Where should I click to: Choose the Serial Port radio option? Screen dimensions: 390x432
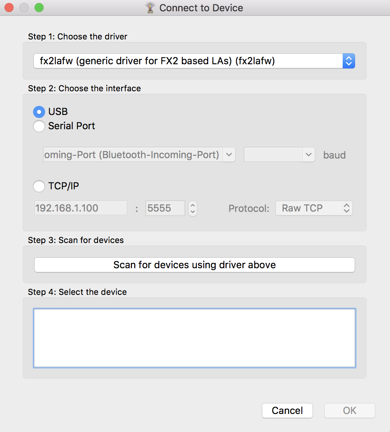point(39,126)
